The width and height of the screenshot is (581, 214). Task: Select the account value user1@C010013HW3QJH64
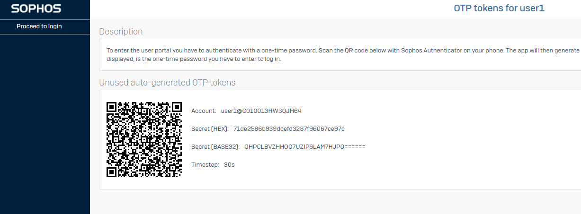pyautogui.click(x=261, y=111)
